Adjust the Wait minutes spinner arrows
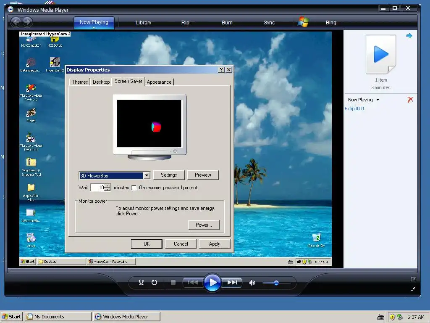Screen dimensions: 430x323 click(x=107, y=188)
